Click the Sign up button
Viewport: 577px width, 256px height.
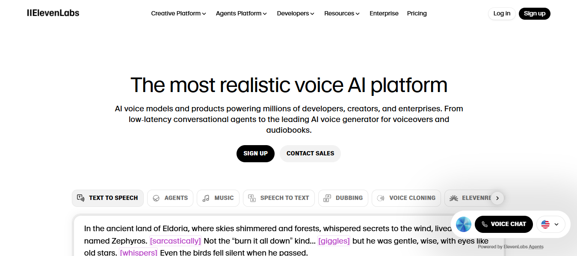click(x=534, y=13)
